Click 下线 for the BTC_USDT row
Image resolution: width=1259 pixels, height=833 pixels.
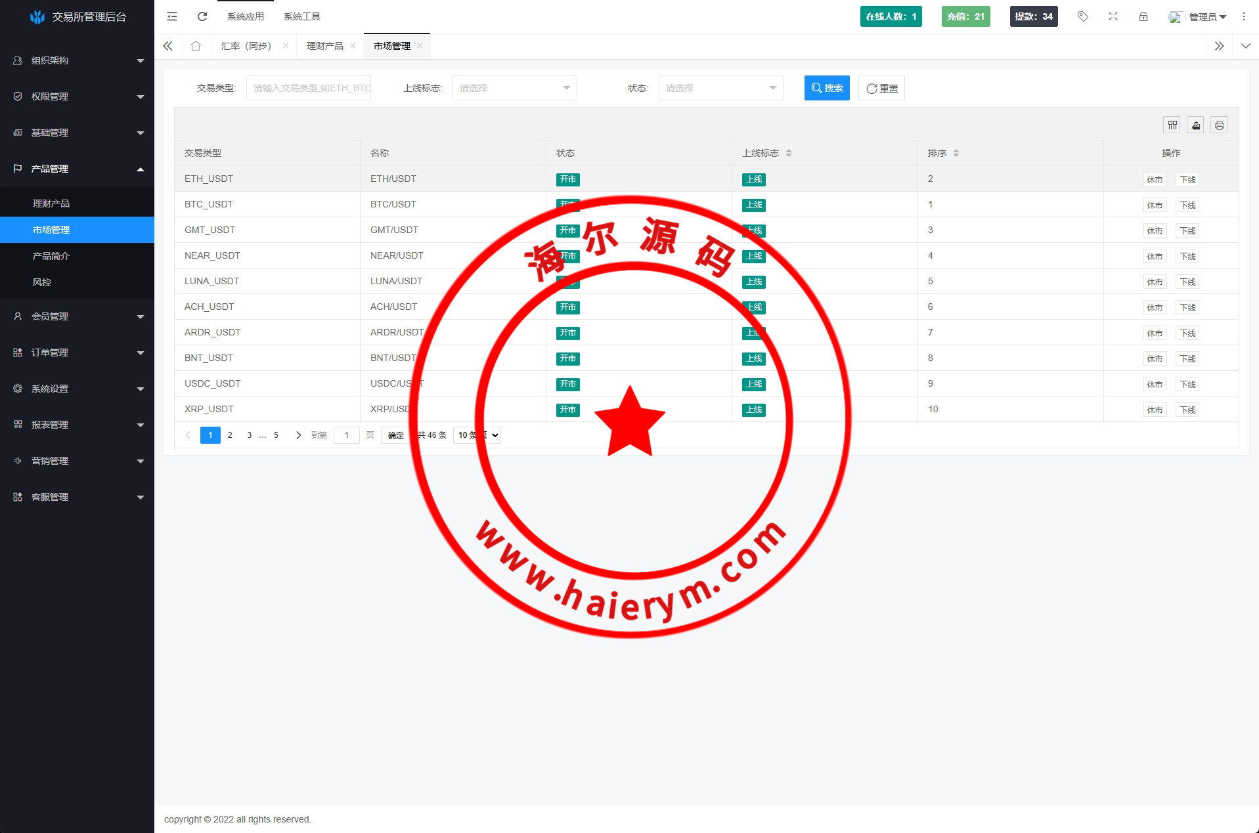(x=1187, y=205)
